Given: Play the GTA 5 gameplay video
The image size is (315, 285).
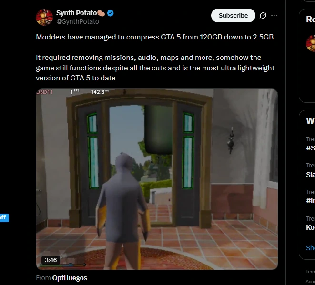Looking at the screenshot, I should click(157, 179).
